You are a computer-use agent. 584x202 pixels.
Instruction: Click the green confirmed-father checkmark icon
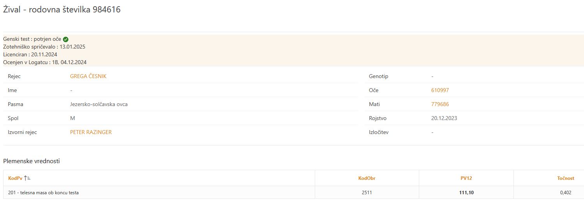pyautogui.click(x=66, y=39)
